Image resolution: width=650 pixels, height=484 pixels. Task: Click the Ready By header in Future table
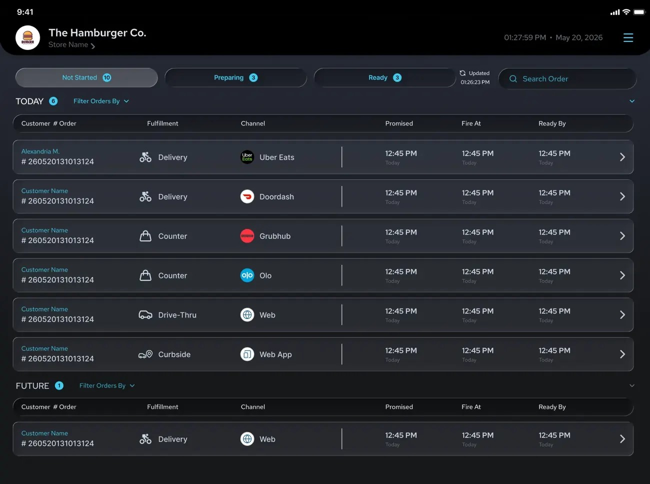(x=552, y=407)
